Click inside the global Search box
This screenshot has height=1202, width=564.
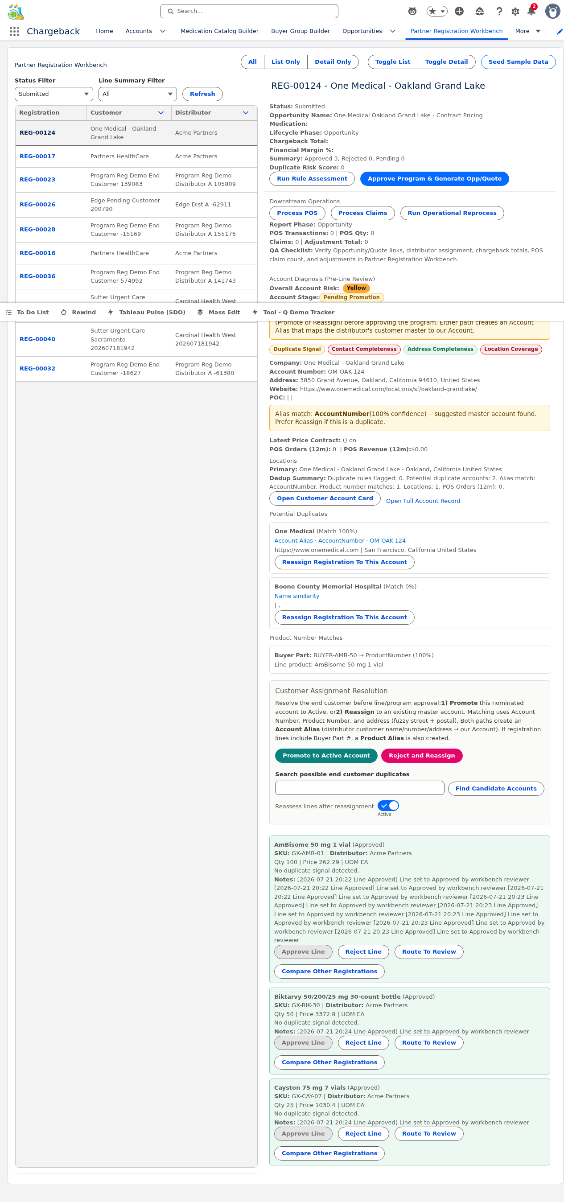[249, 11]
